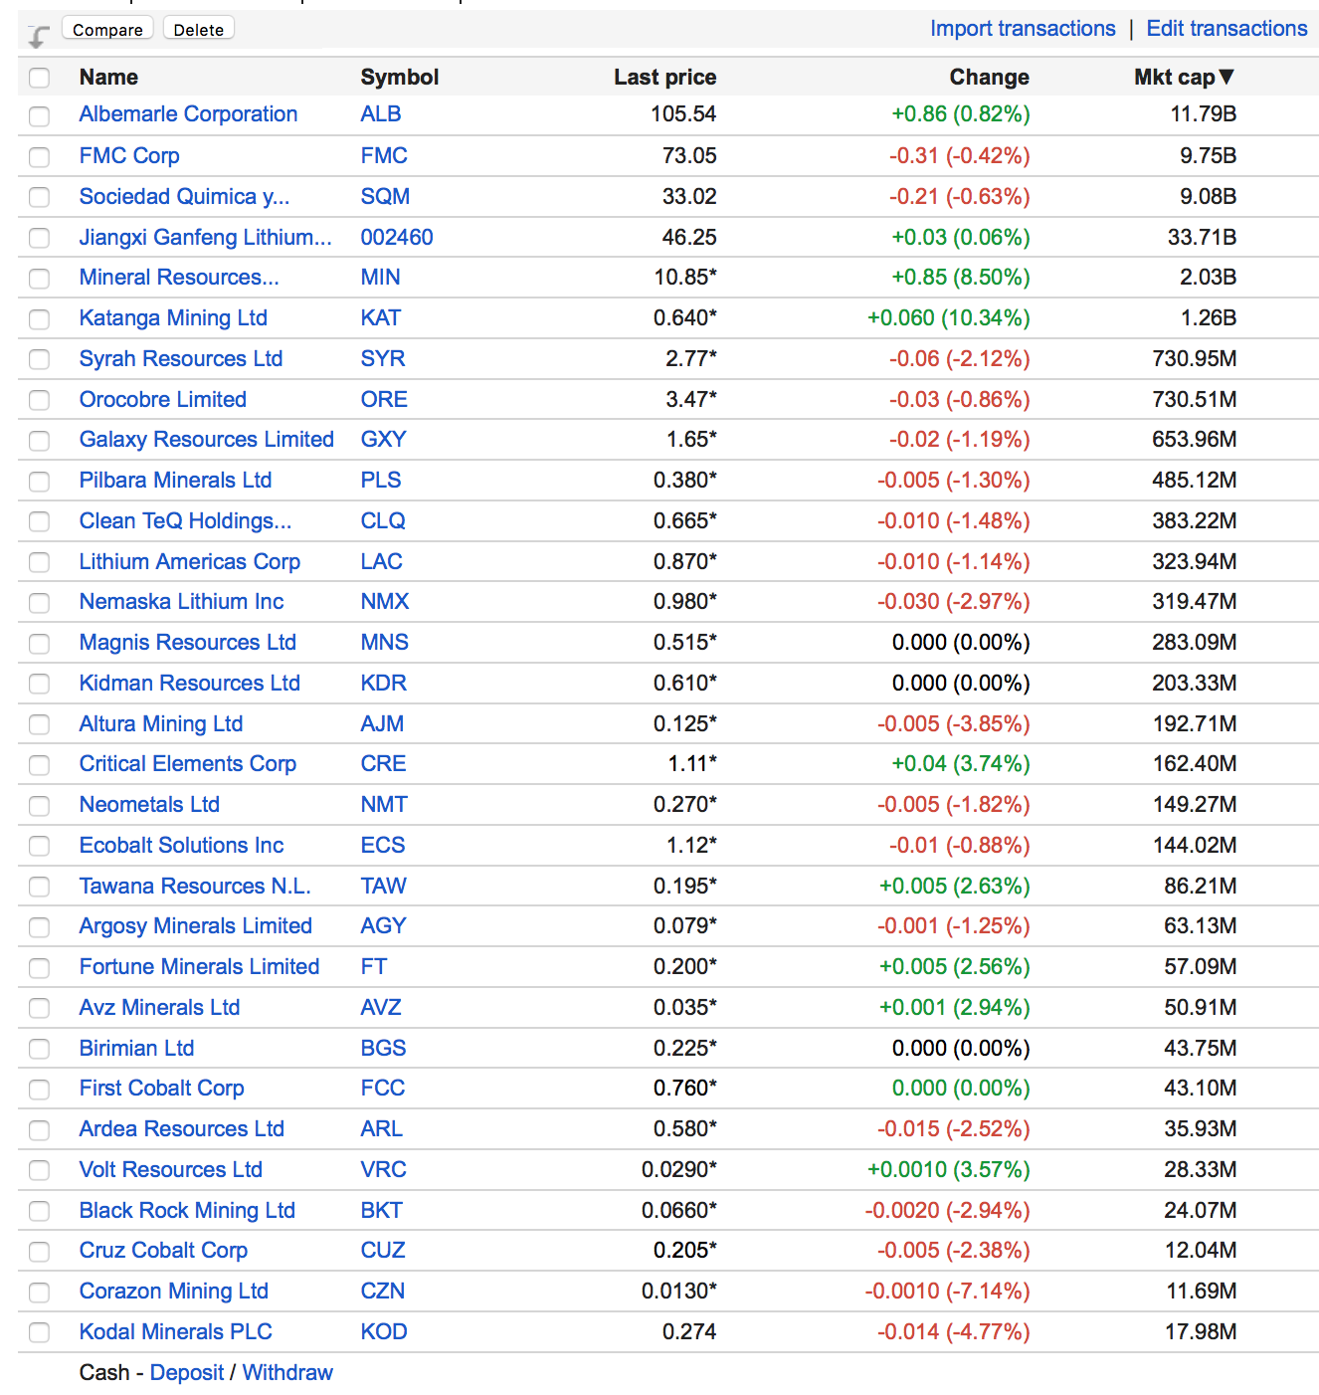Open Import transactions link
Screen dimensions: 1319x1395
(1022, 29)
